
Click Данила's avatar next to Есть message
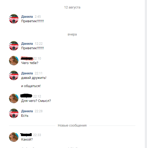click(x=14, y=113)
